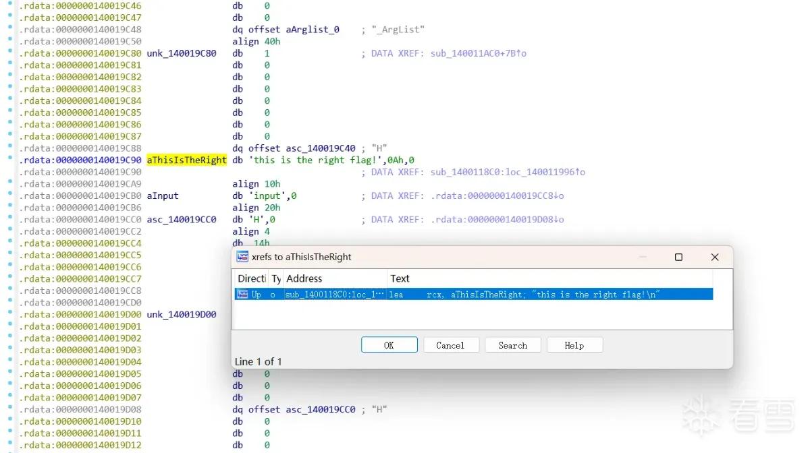Click the xrefs dialog title bar icon
The image size is (810, 453).
242,257
